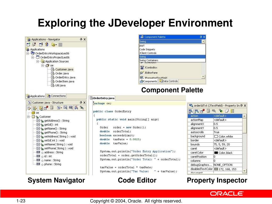Click the nine-square grid icon in the Navigator toolbar
272x204 pixels.
point(60,45)
